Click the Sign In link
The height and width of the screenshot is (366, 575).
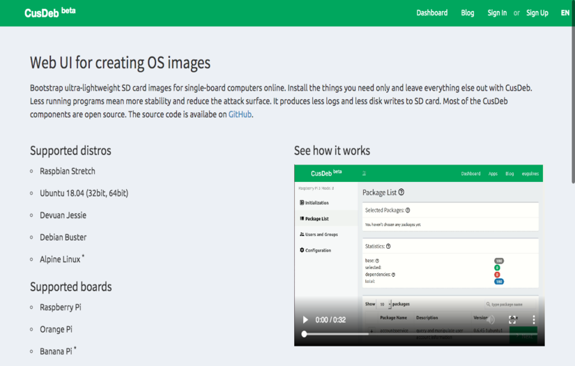[497, 13]
